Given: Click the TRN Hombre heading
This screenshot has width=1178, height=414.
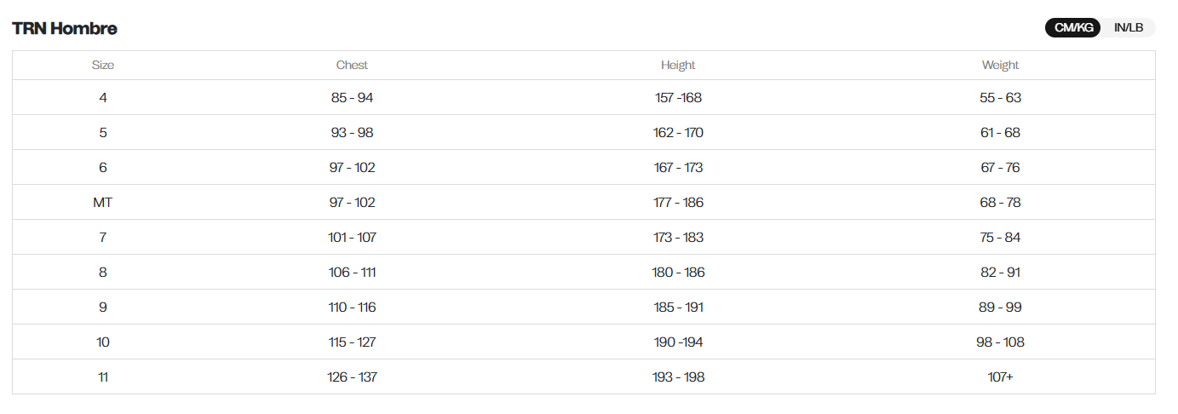Looking at the screenshot, I should coord(65,28).
